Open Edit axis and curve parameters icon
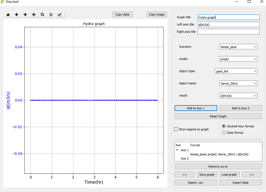Image resolution: width=266 pixels, height=192 pixels. [59, 15]
